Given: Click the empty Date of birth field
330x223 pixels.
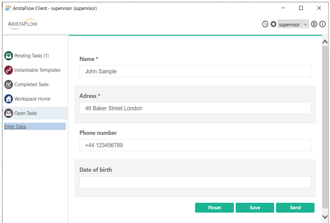Looking at the screenshot, I should pos(195,182).
